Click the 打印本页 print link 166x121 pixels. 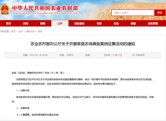(x=140, y=55)
